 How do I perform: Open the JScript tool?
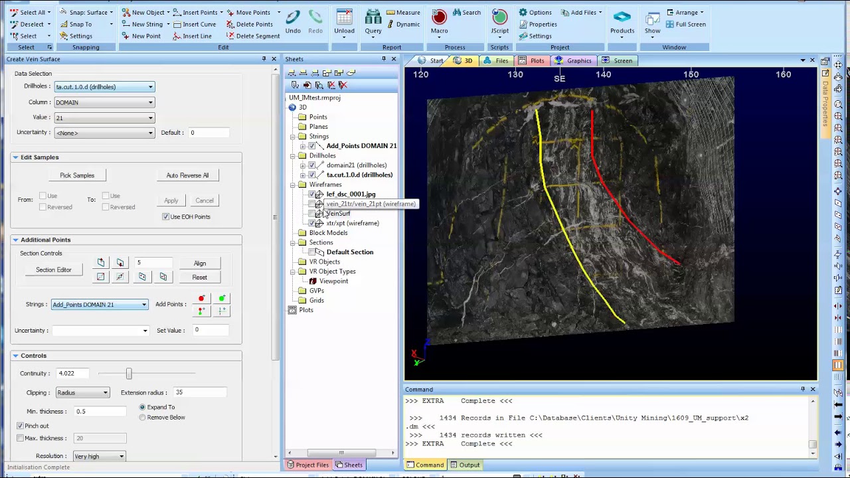point(500,21)
